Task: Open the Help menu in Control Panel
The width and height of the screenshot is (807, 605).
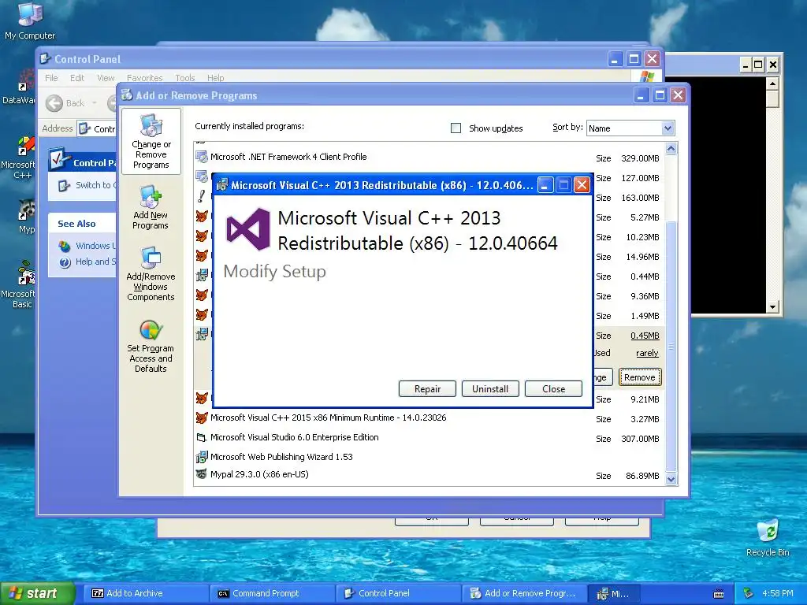Action: (216, 78)
